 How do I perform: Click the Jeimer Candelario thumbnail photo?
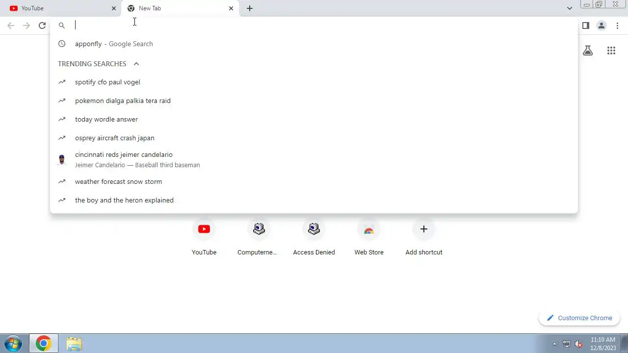[62, 160]
